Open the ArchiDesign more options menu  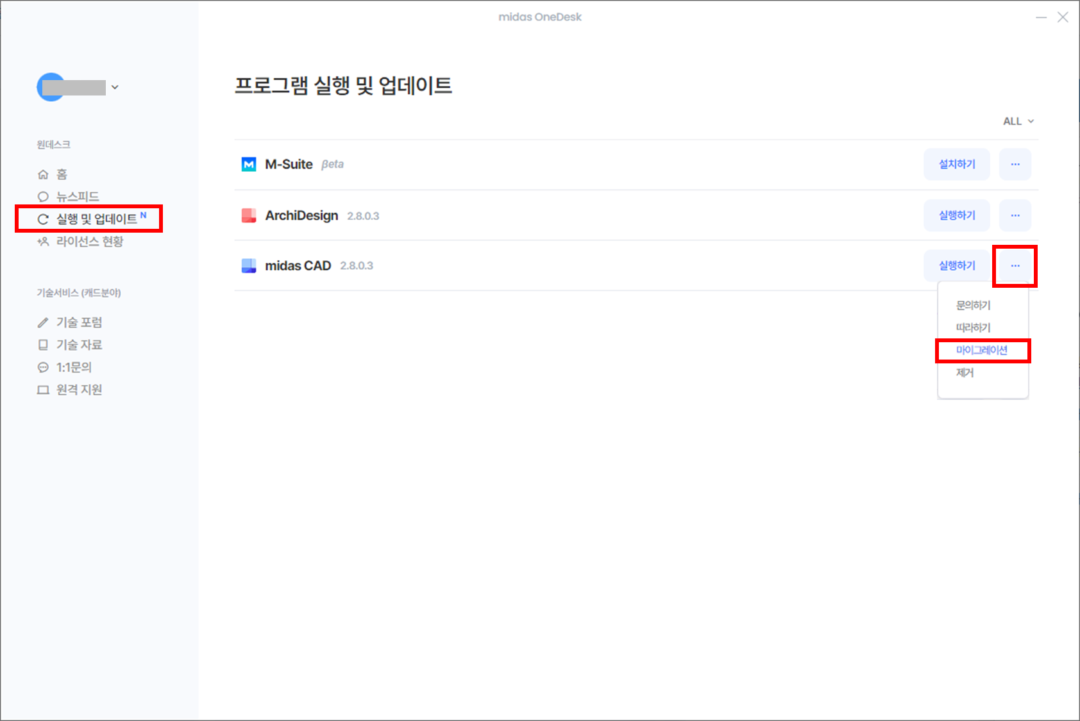1015,215
